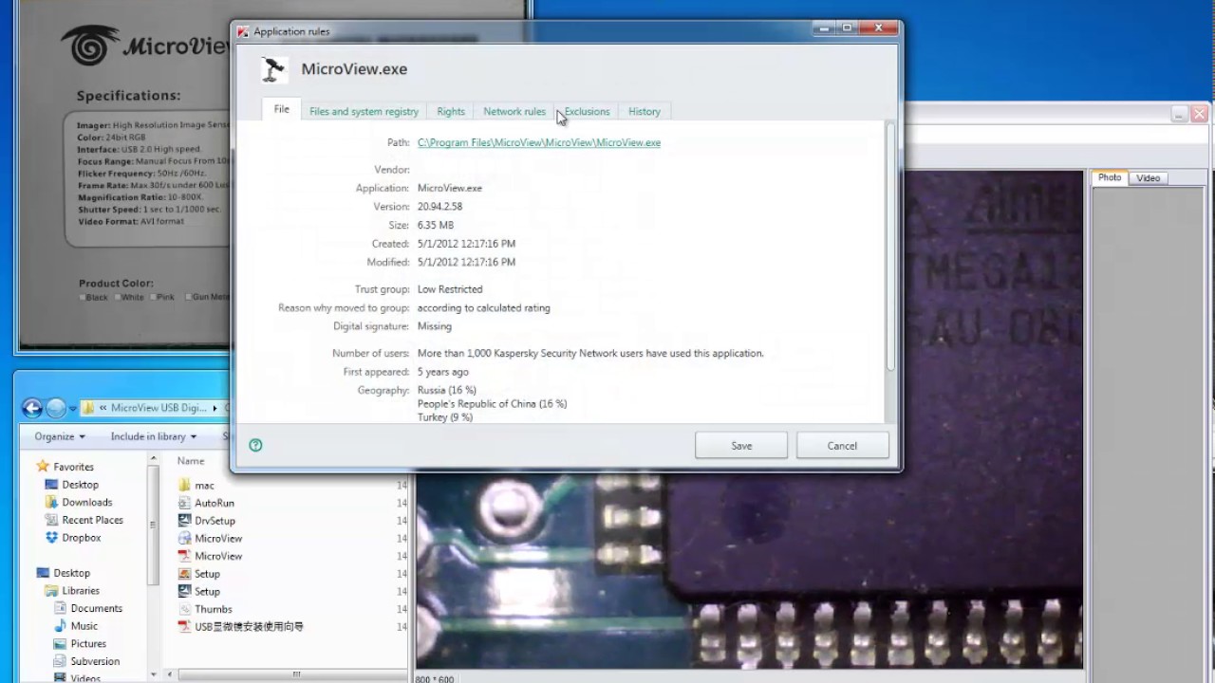
Task: Click Russia (16 %) geography entry
Action: click(x=447, y=390)
